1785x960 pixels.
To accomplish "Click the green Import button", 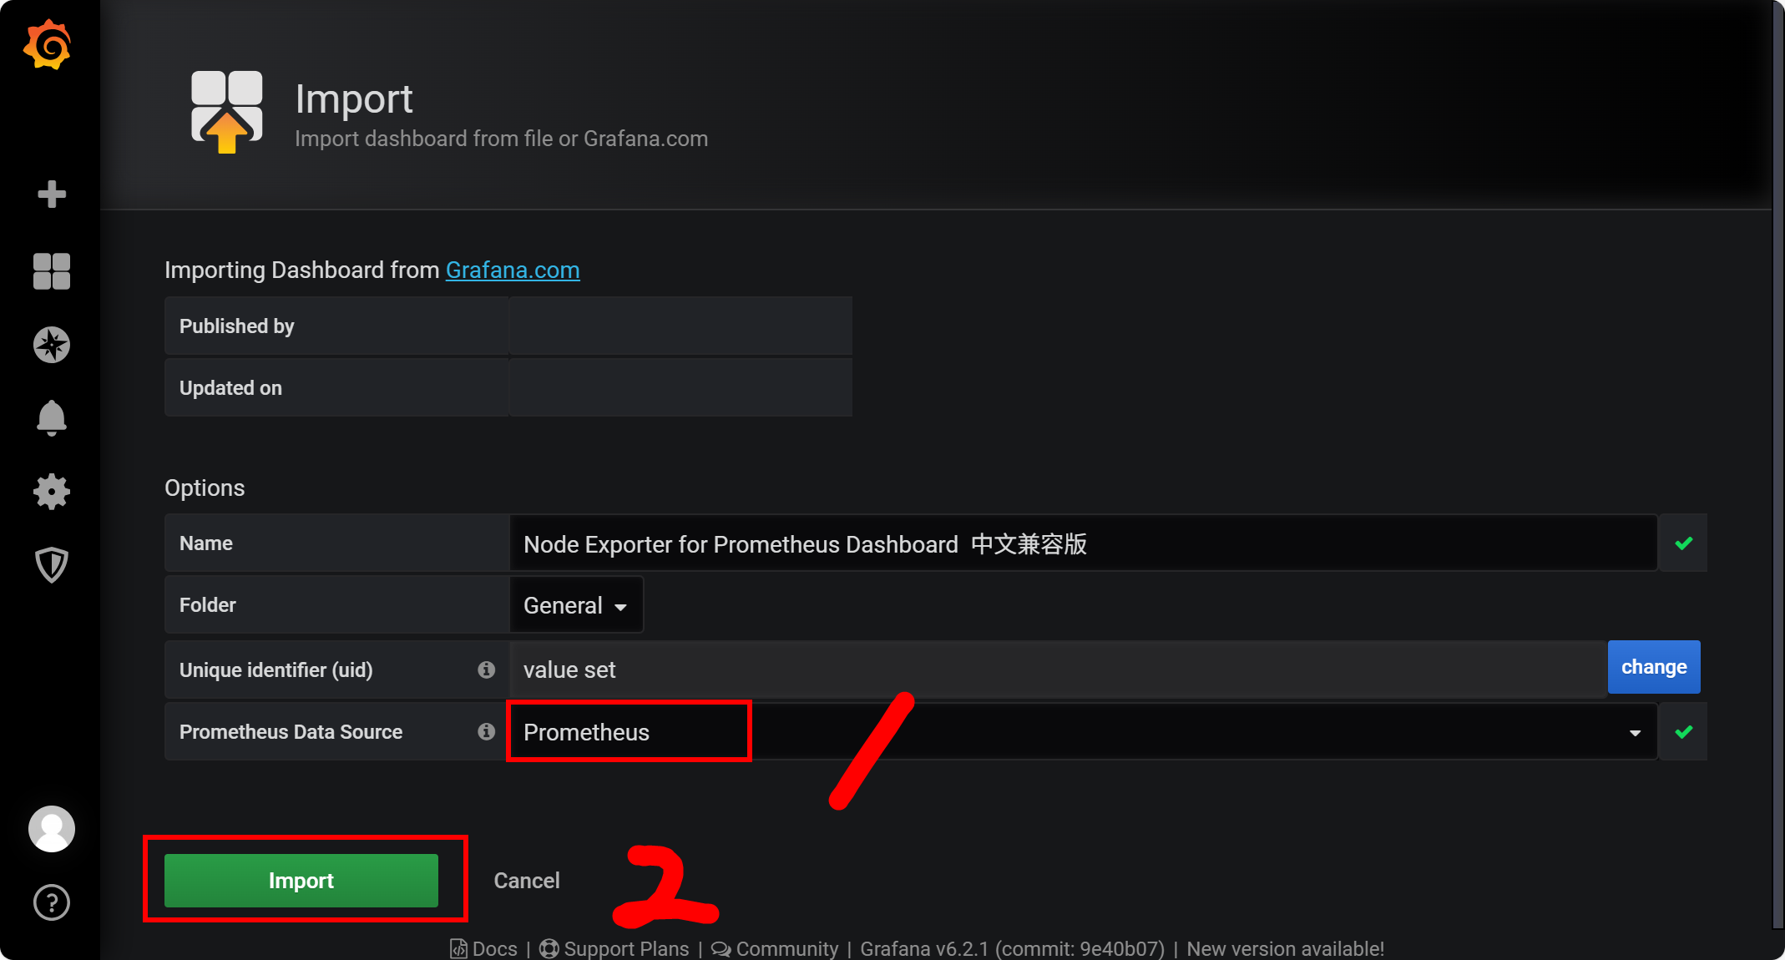I will point(301,881).
